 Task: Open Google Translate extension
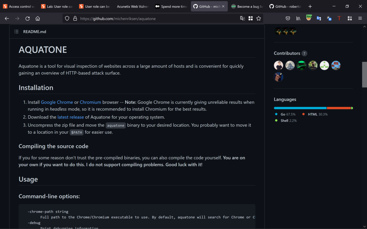pyautogui.click(x=319, y=19)
